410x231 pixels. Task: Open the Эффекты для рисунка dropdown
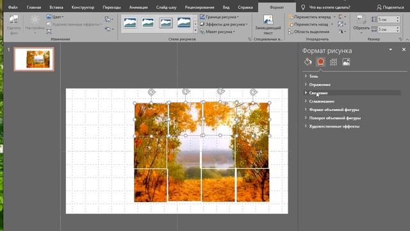(x=224, y=24)
